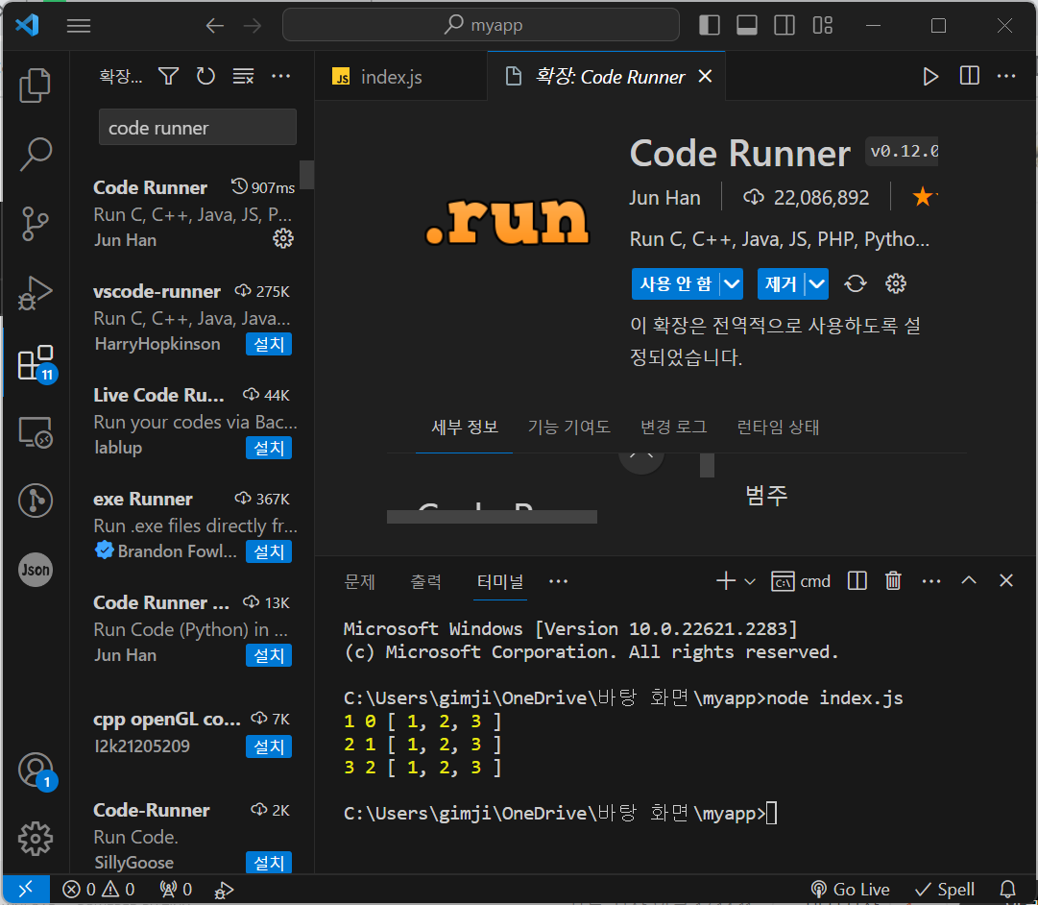The height and width of the screenshot is (905, 1038).
Task: Open launch profile dropdown beside new terminal
Action: coord(750,581)
